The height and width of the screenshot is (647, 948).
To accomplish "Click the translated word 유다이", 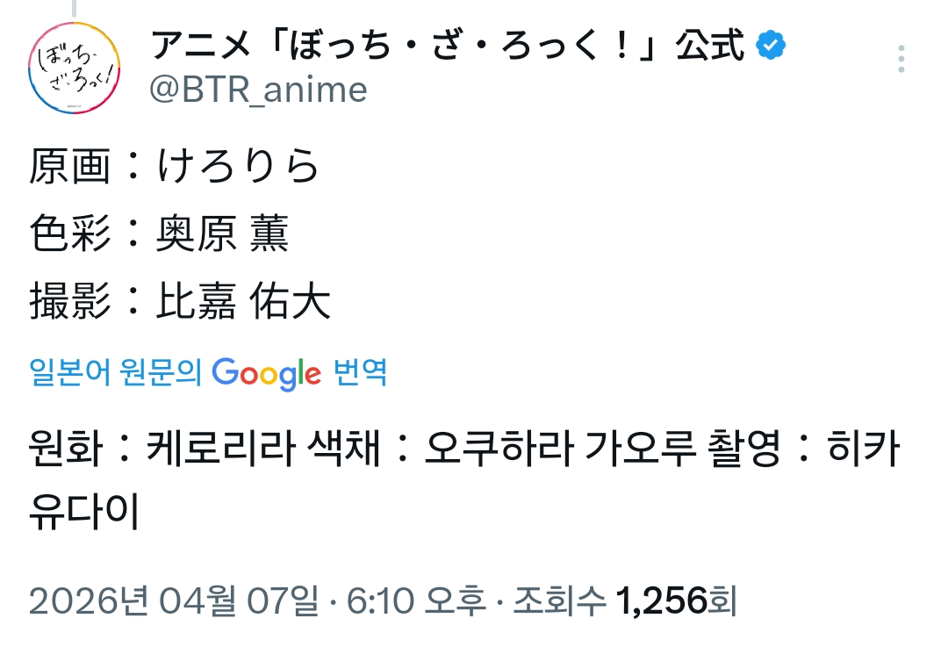I will click(x=83, y=515).
